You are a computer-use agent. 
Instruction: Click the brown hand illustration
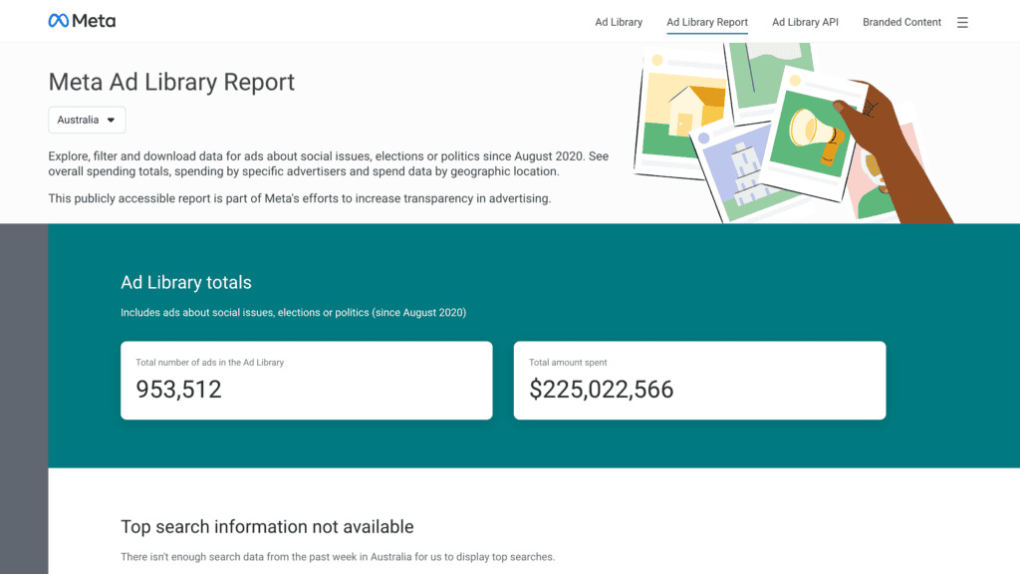pyautogui.click(x=896, y=159)
